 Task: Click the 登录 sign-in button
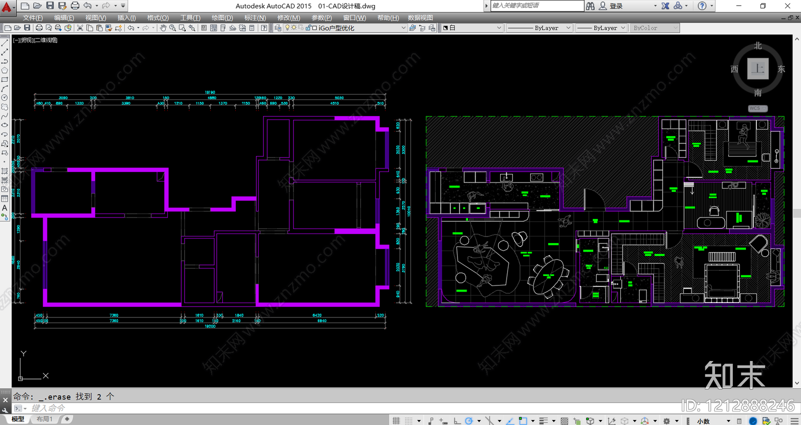click(x=616, y=6)
